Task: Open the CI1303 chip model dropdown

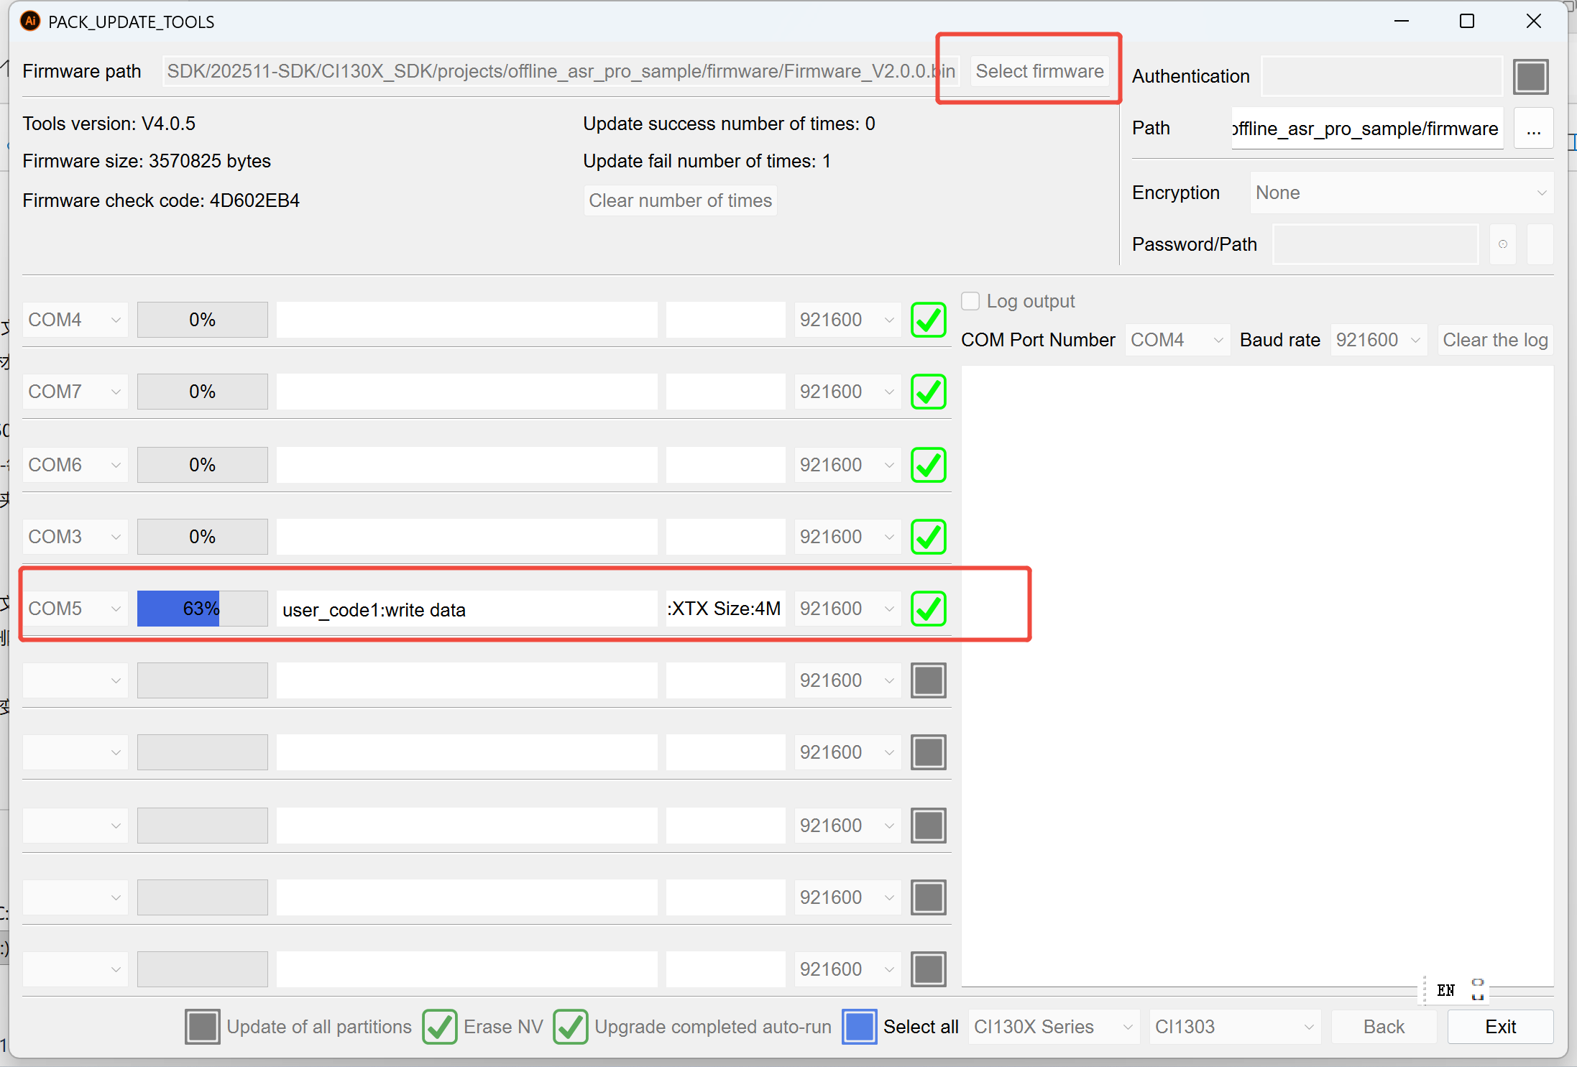Action: click(x=1234, y=1026)
